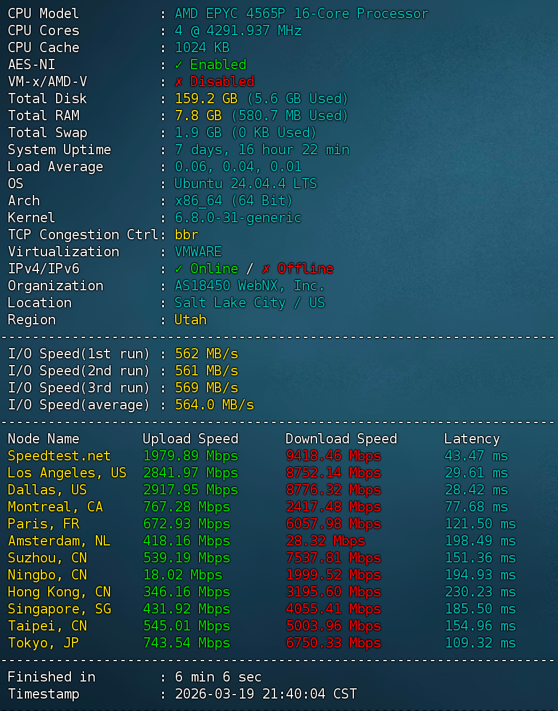
Task: Click the Download Speed column header
Action: coord(341,439)
